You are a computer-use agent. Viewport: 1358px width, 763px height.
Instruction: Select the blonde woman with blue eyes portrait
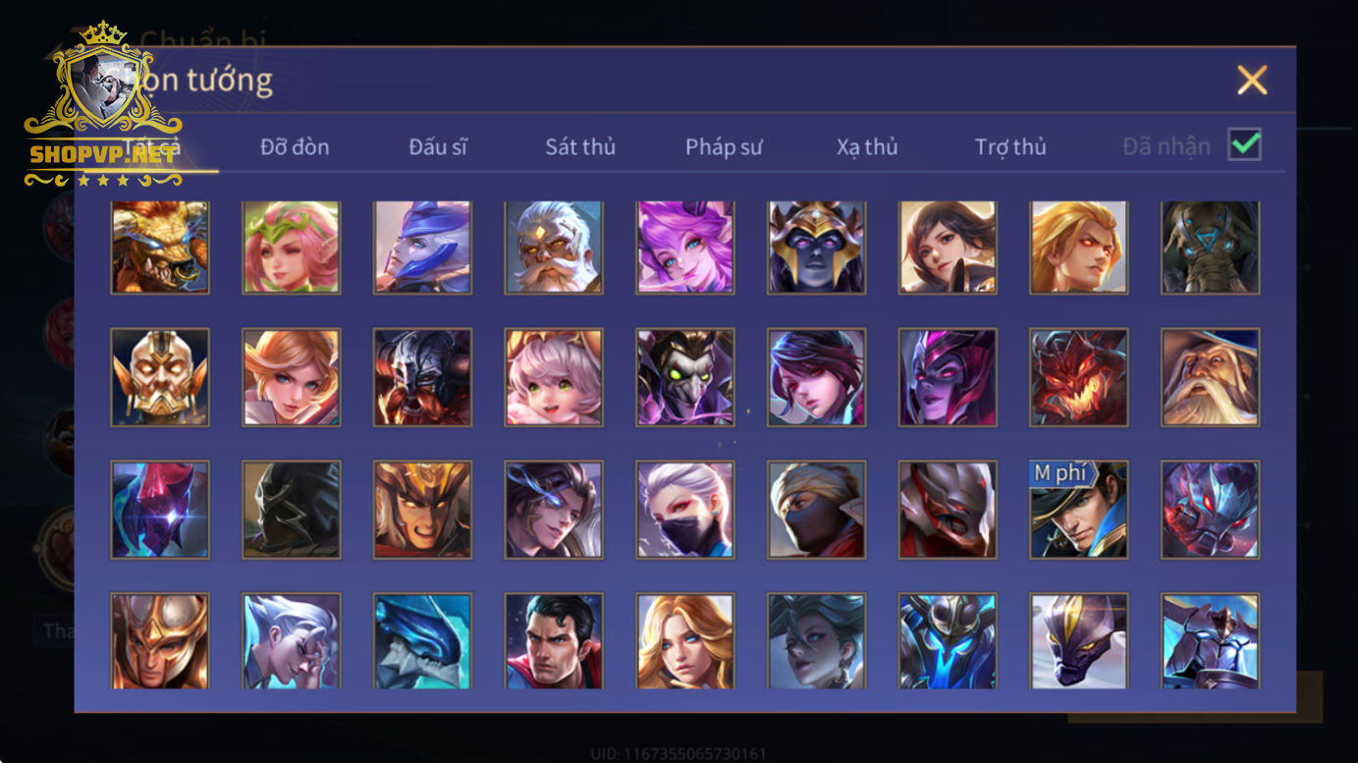pos(685,640)
